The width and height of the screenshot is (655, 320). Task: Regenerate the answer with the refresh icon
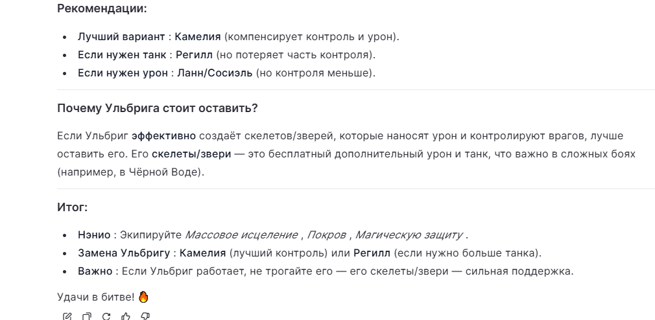click(106, 317)
